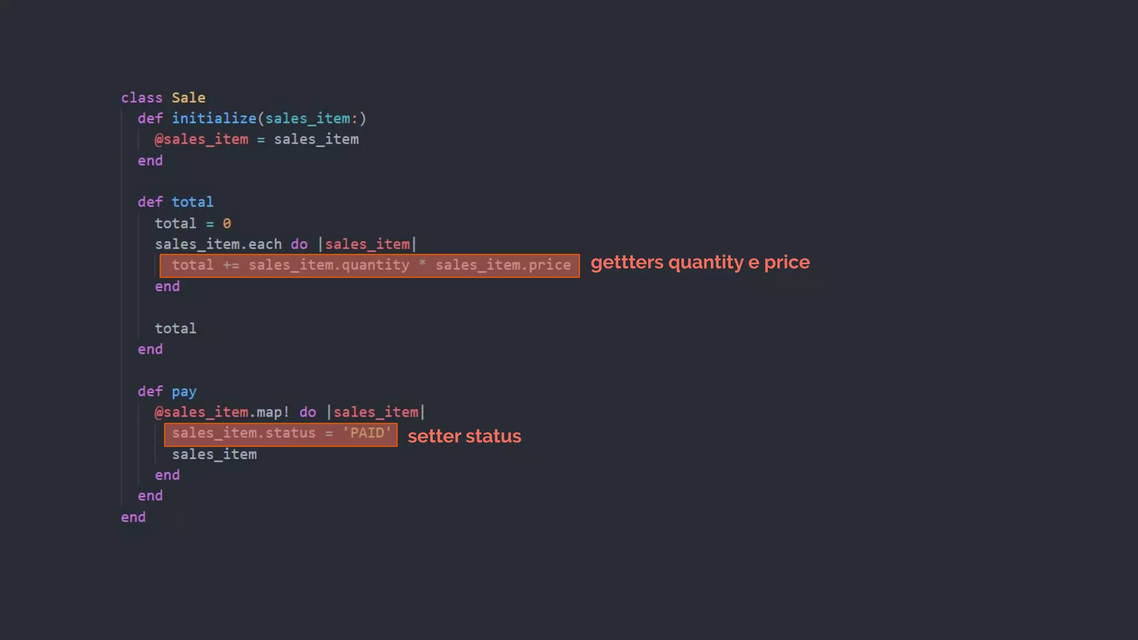The width and height of the screenshot is (1138, 640).
Task: Click the 'end' closing the initialize method
Action: [x=150, y=161]
